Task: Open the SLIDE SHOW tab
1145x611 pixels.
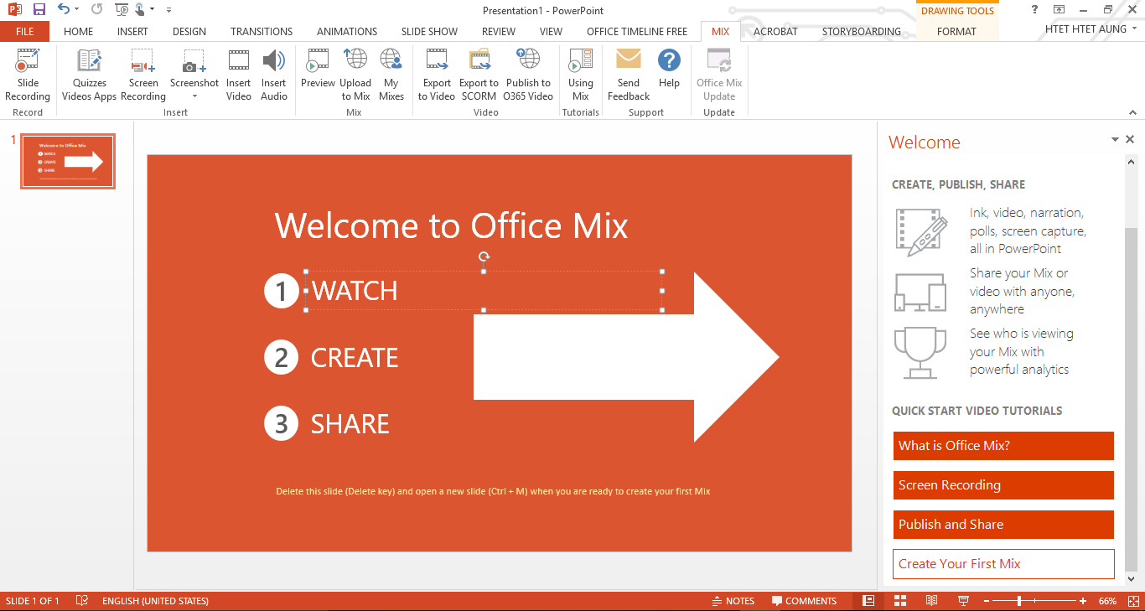Action: pos(429,32)
